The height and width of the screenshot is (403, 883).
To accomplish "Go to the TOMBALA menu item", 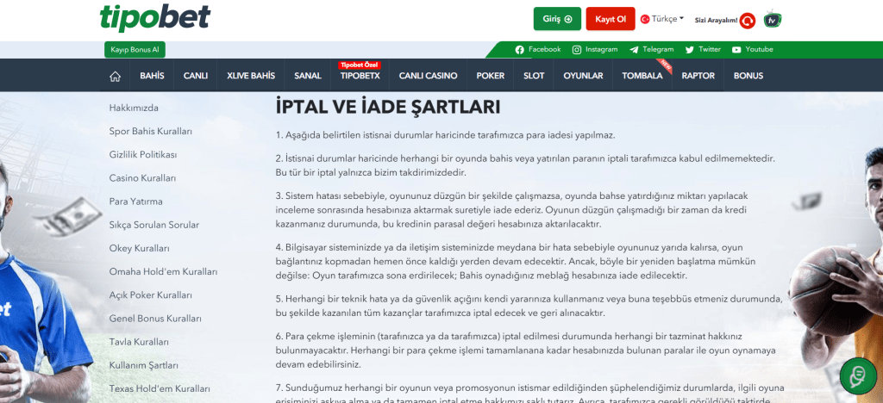I will click(x=642, y=76).
